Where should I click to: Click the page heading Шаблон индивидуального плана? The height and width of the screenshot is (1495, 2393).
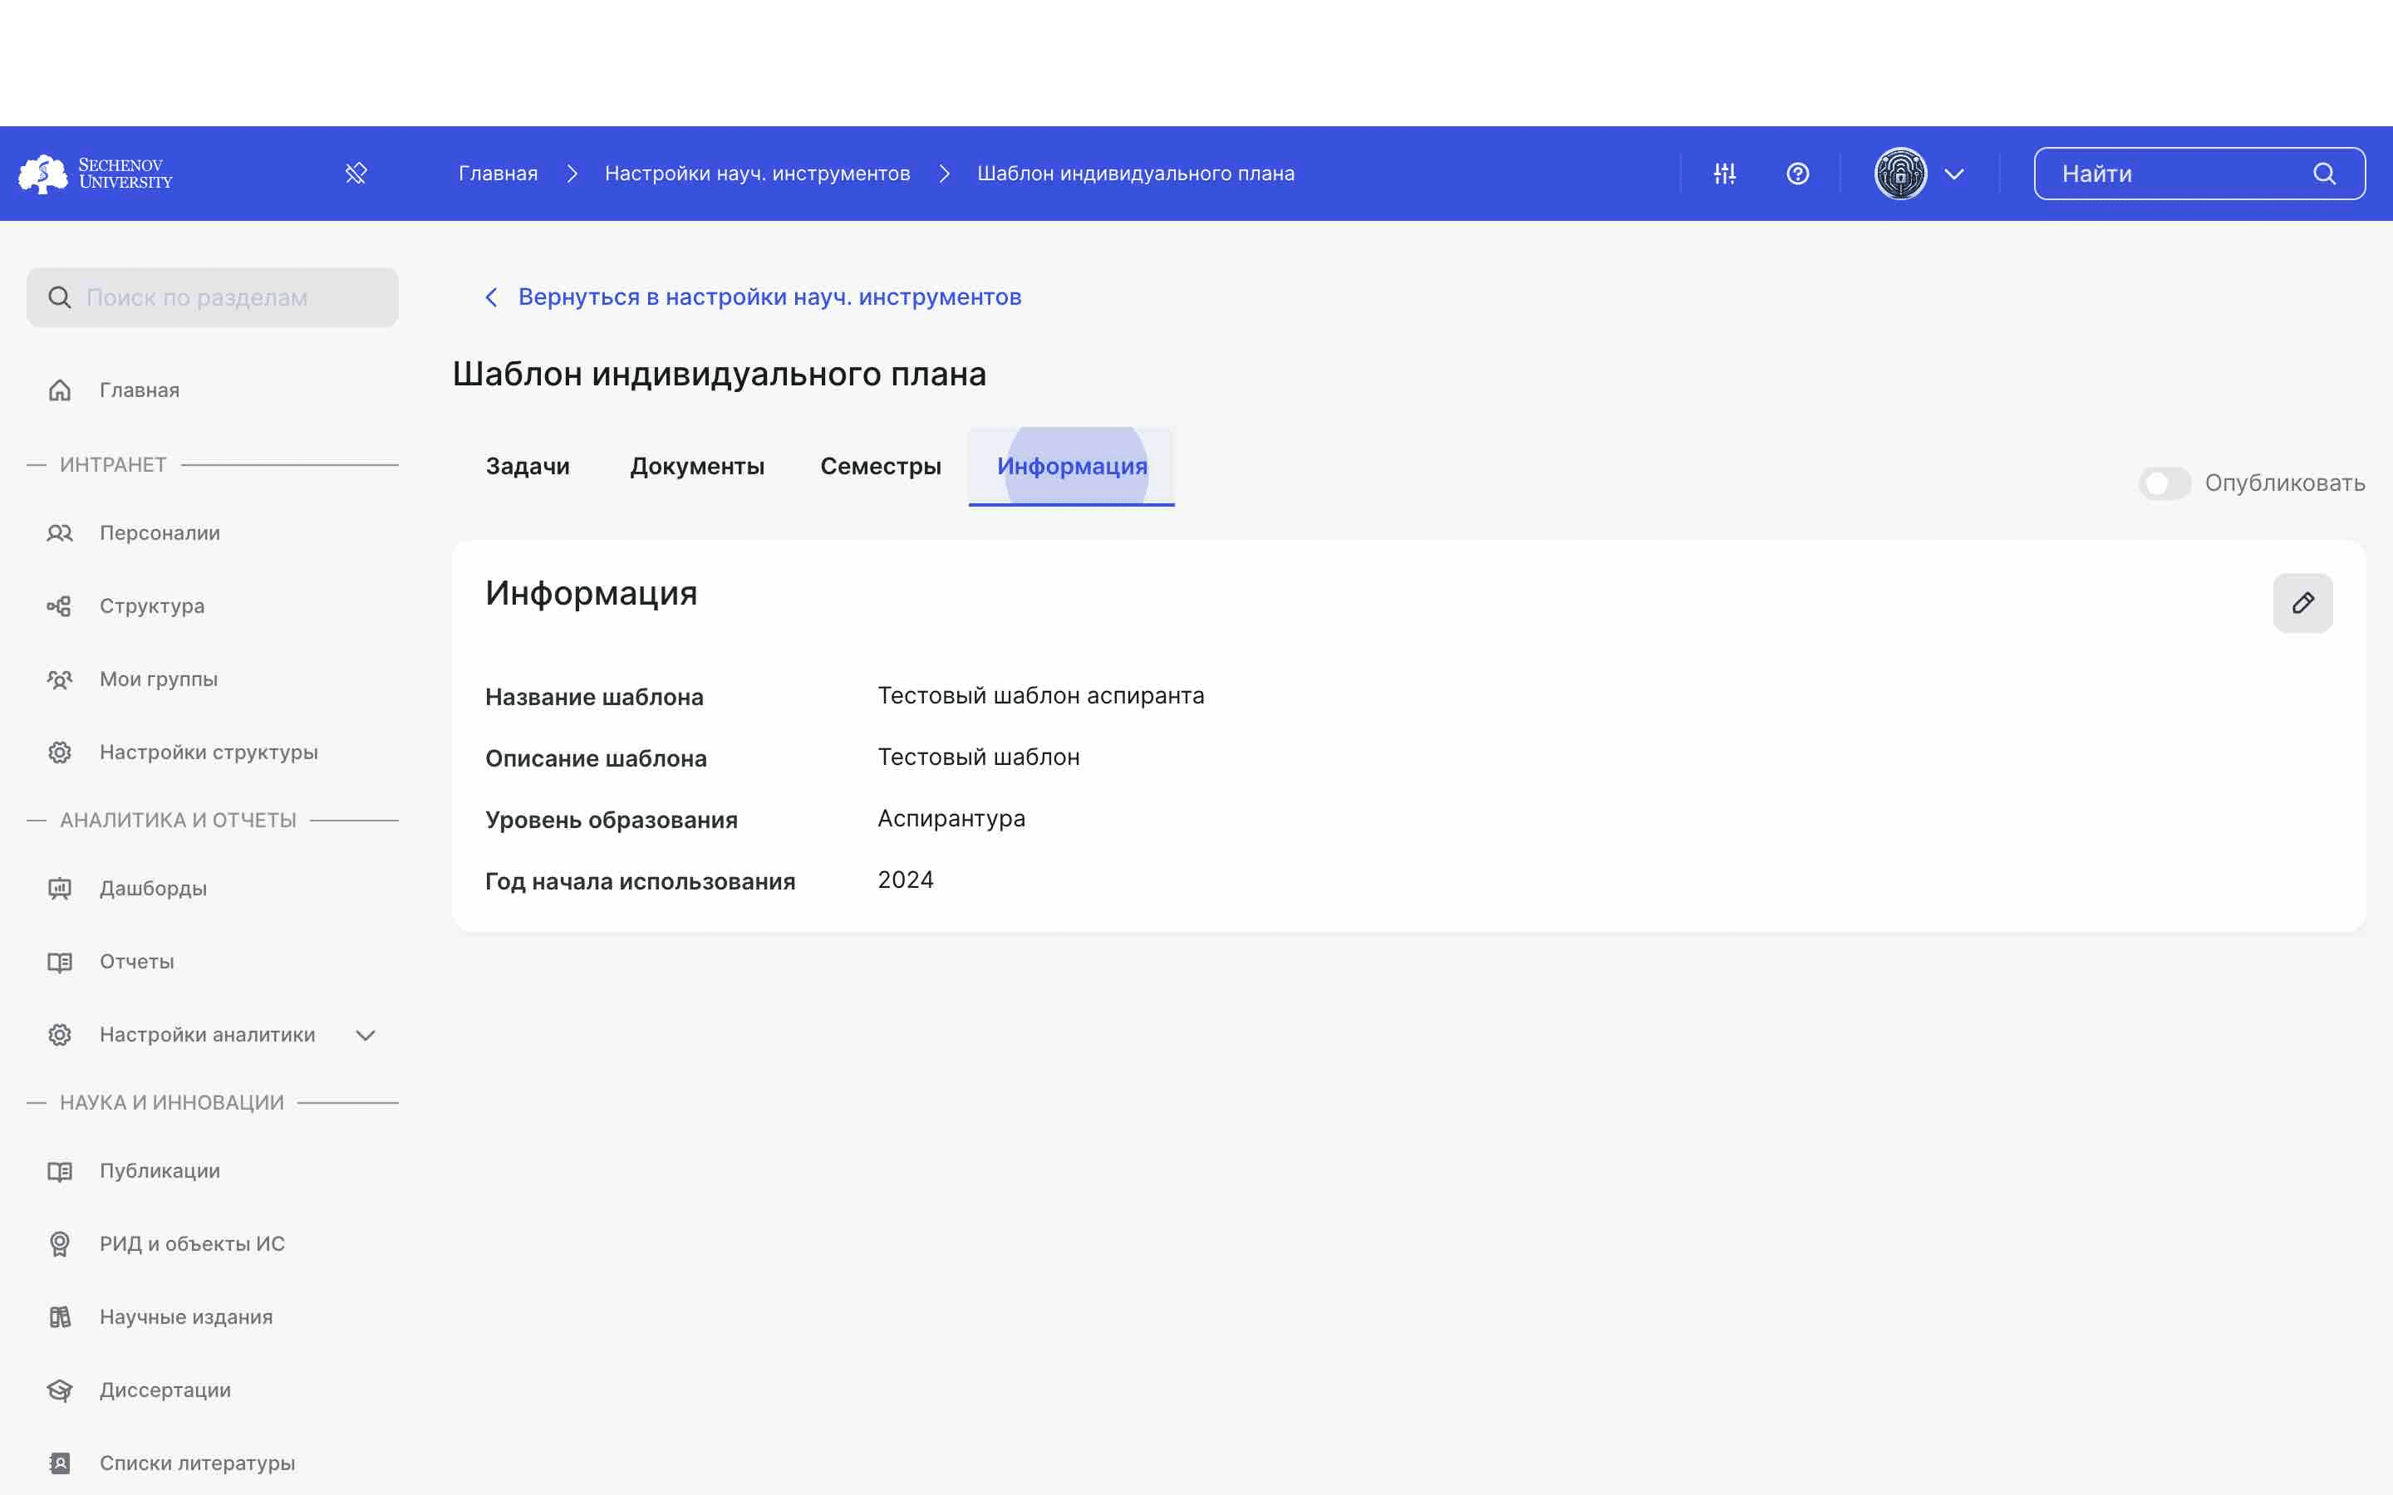(720, 375)
